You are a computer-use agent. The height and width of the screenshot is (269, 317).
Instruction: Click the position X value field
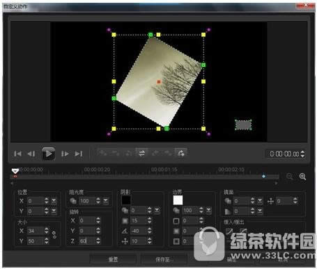pos(36,201)
